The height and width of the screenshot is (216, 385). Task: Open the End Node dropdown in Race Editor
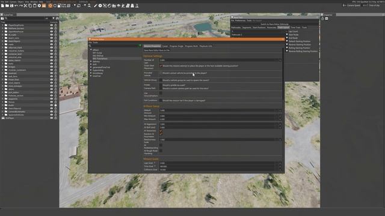click(287, 38)
